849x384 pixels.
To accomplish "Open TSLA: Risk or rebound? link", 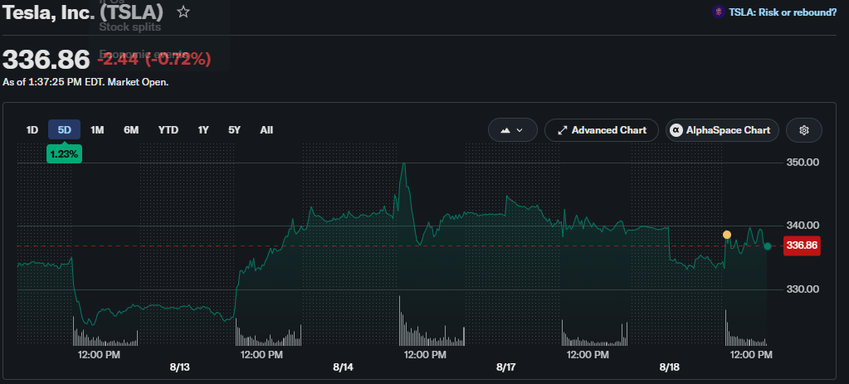I will pyautogui.click(x=783, y=12).
